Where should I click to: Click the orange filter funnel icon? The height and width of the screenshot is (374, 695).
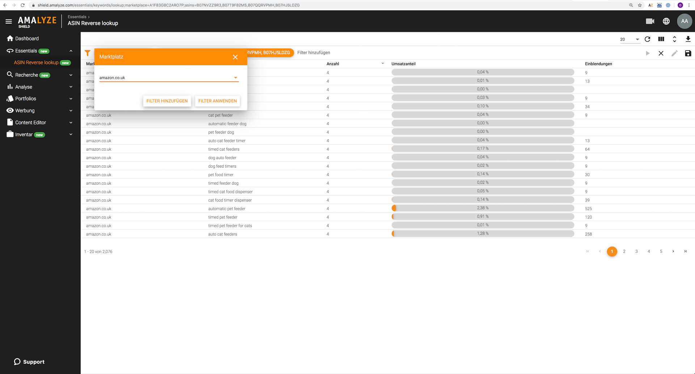coord(88,53)
